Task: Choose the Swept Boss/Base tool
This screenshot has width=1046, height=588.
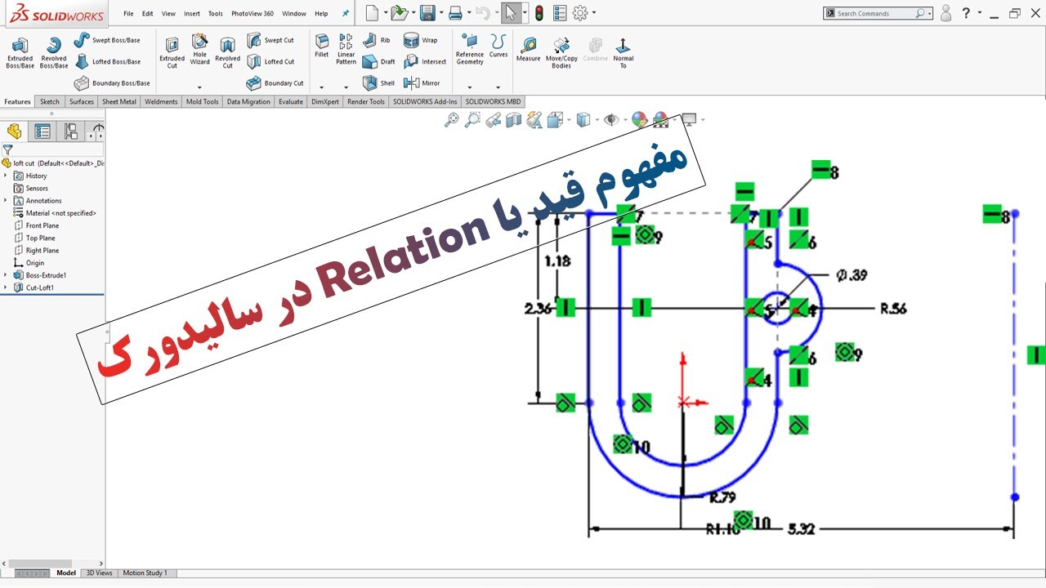Action: (x=107, y=40)
